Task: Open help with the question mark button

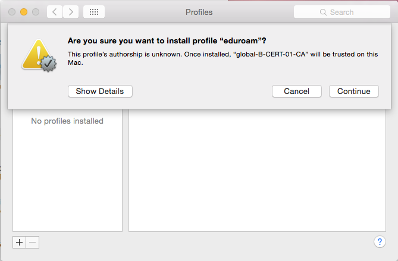Action: tap(380, 242)
